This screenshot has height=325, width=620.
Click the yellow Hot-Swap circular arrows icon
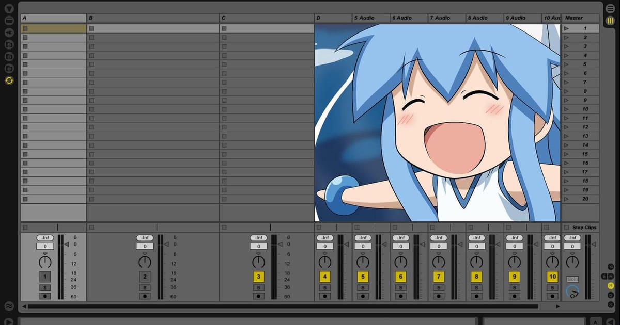pyautogui.click(x=9, y=80)
